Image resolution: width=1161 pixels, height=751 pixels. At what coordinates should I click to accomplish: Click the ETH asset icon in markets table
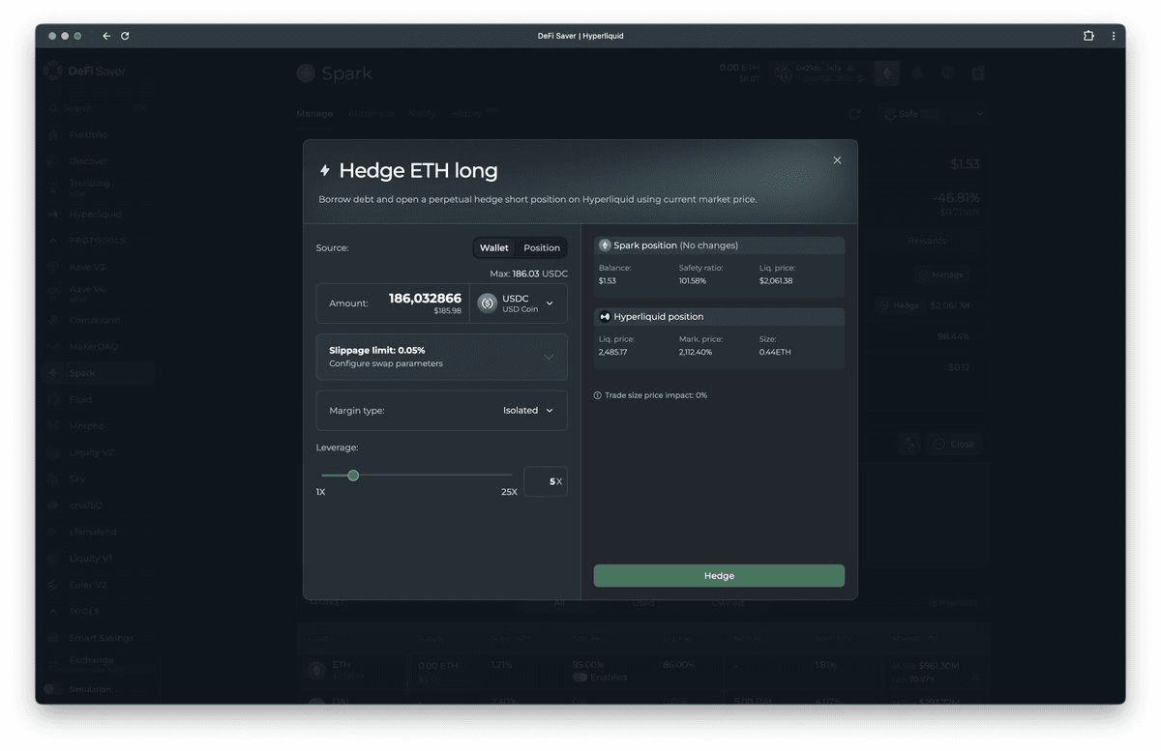point(316,670)
